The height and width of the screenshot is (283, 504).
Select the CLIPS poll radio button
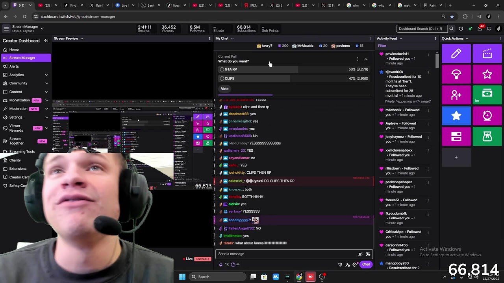pos(222,79)
